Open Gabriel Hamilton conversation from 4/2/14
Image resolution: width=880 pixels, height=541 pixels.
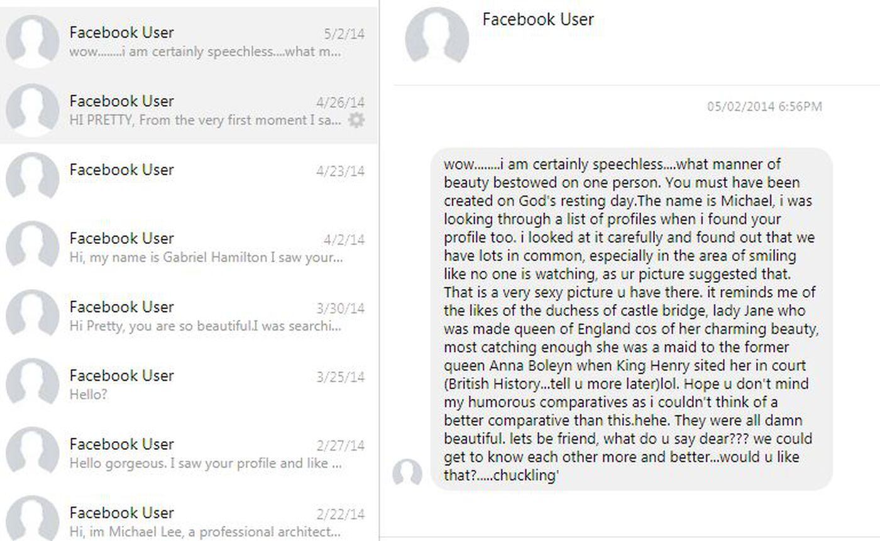205,258
